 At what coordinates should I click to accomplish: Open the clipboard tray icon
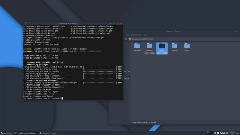coord(214,133)
